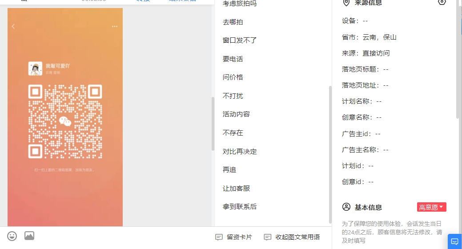This screenshot has width=462, height=249.
Task: Click back arrow in QR code image
Action: 13,27
